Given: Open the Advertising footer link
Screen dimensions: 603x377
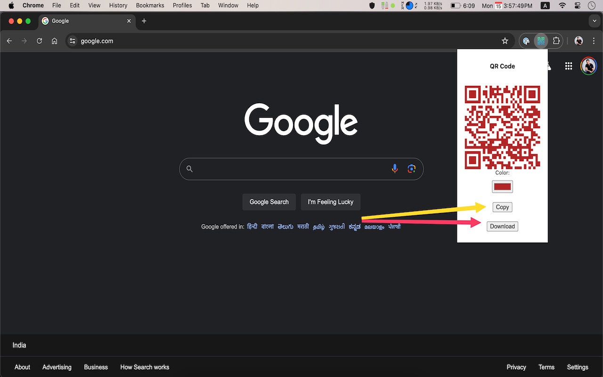Looking at the screenshot, I should coord(57,367).
